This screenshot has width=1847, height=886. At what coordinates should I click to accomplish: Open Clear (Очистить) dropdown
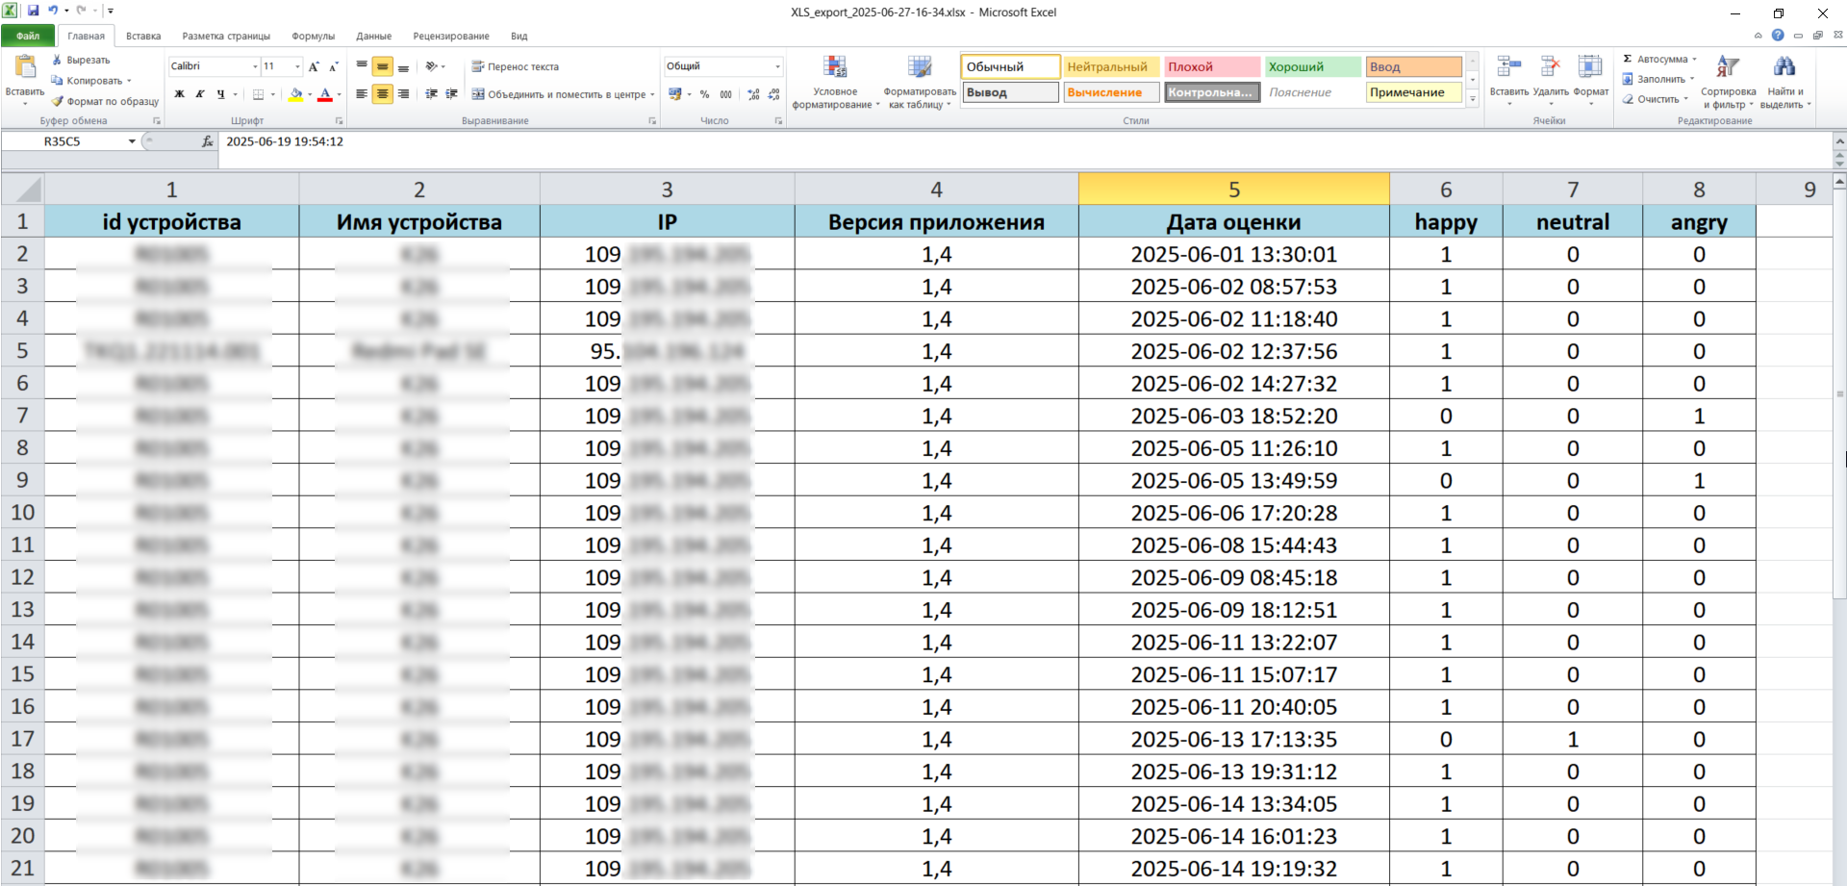pos(1656,99)
